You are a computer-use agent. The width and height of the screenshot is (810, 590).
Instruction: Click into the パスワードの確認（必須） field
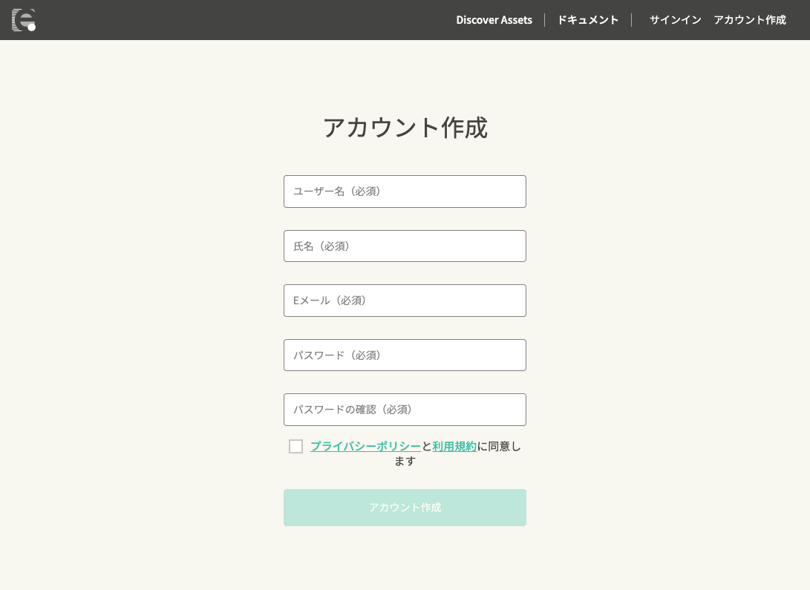click(x=405, y=410)
